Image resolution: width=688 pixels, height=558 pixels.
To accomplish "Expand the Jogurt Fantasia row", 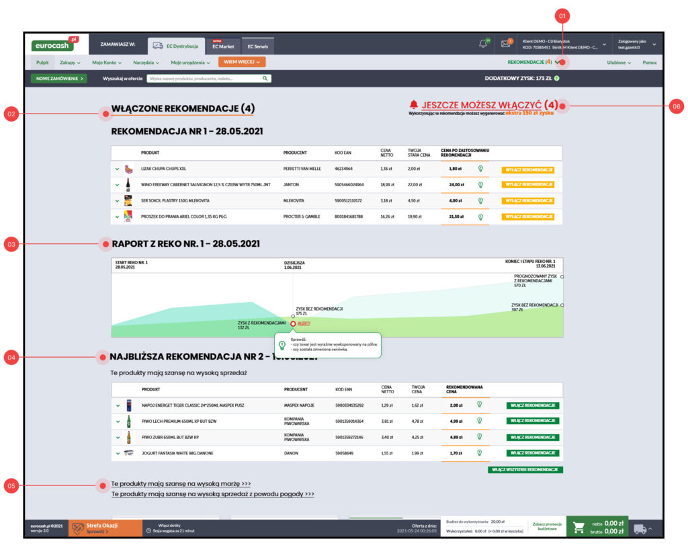I will click(118, 454).
